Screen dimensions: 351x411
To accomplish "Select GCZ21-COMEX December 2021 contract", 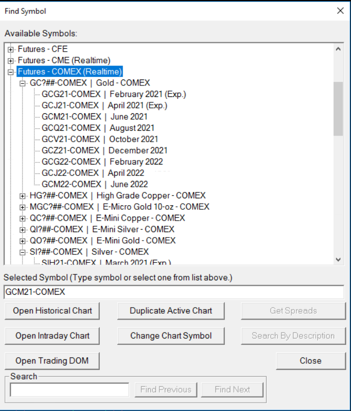I will click(105, 151).
